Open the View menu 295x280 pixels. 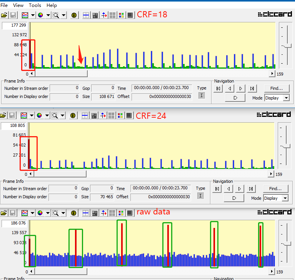(18, 5)
